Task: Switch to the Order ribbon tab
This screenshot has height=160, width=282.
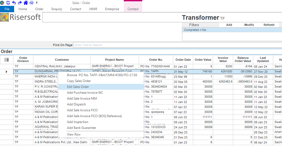Action: point(39,9)
